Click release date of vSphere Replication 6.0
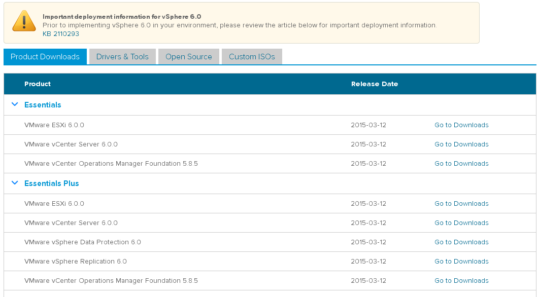 tap(368, 261)
